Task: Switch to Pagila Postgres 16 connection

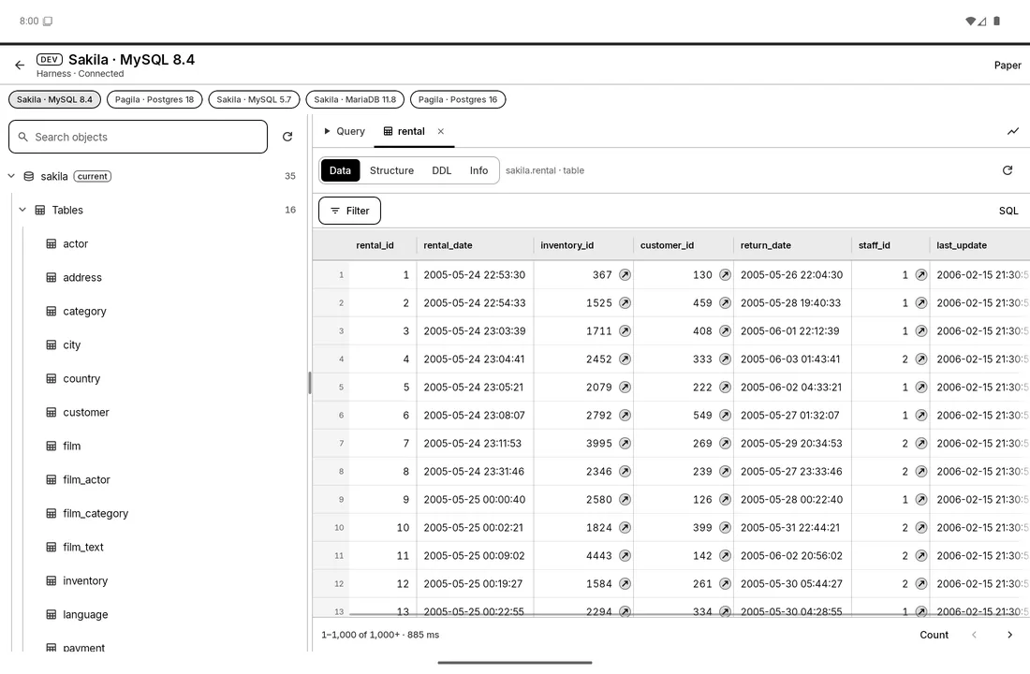Action: 458,99
